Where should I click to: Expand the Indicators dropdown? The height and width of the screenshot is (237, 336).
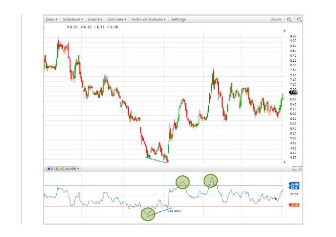(x=73, y=20)
